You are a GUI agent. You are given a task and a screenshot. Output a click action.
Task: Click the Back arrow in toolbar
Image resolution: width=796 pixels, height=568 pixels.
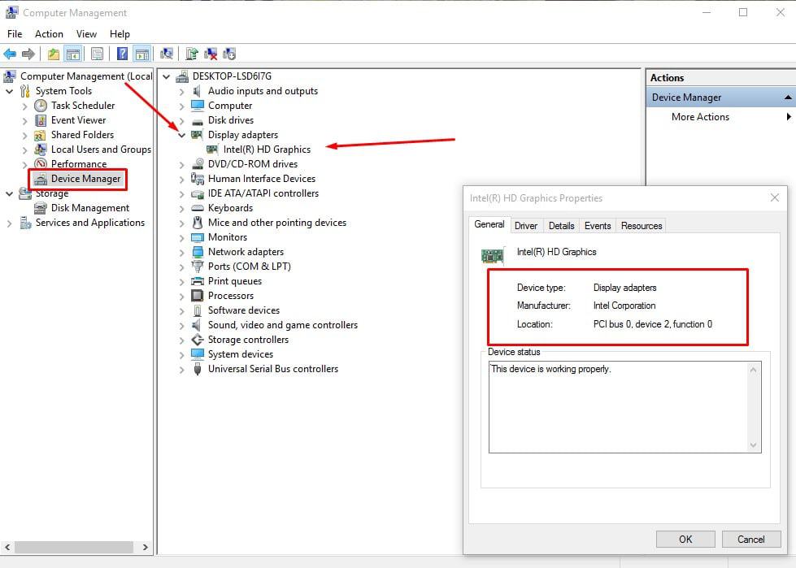tap(10, 54)
